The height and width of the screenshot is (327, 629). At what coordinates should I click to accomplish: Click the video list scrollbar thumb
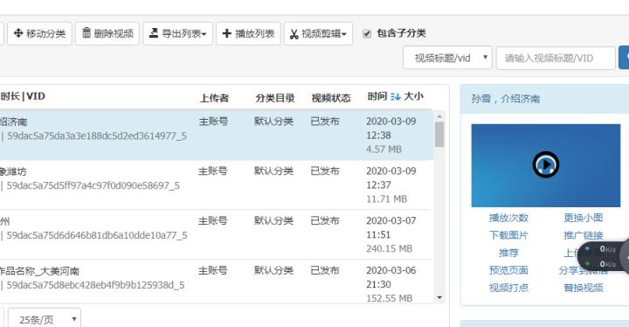(439, 135)
